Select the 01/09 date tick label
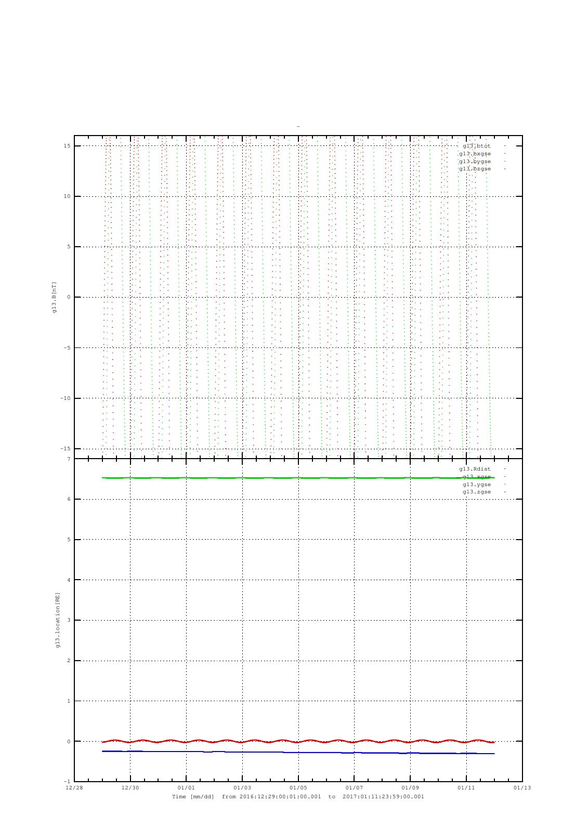Viewport: 588px width, 831px height. point(410,788)
